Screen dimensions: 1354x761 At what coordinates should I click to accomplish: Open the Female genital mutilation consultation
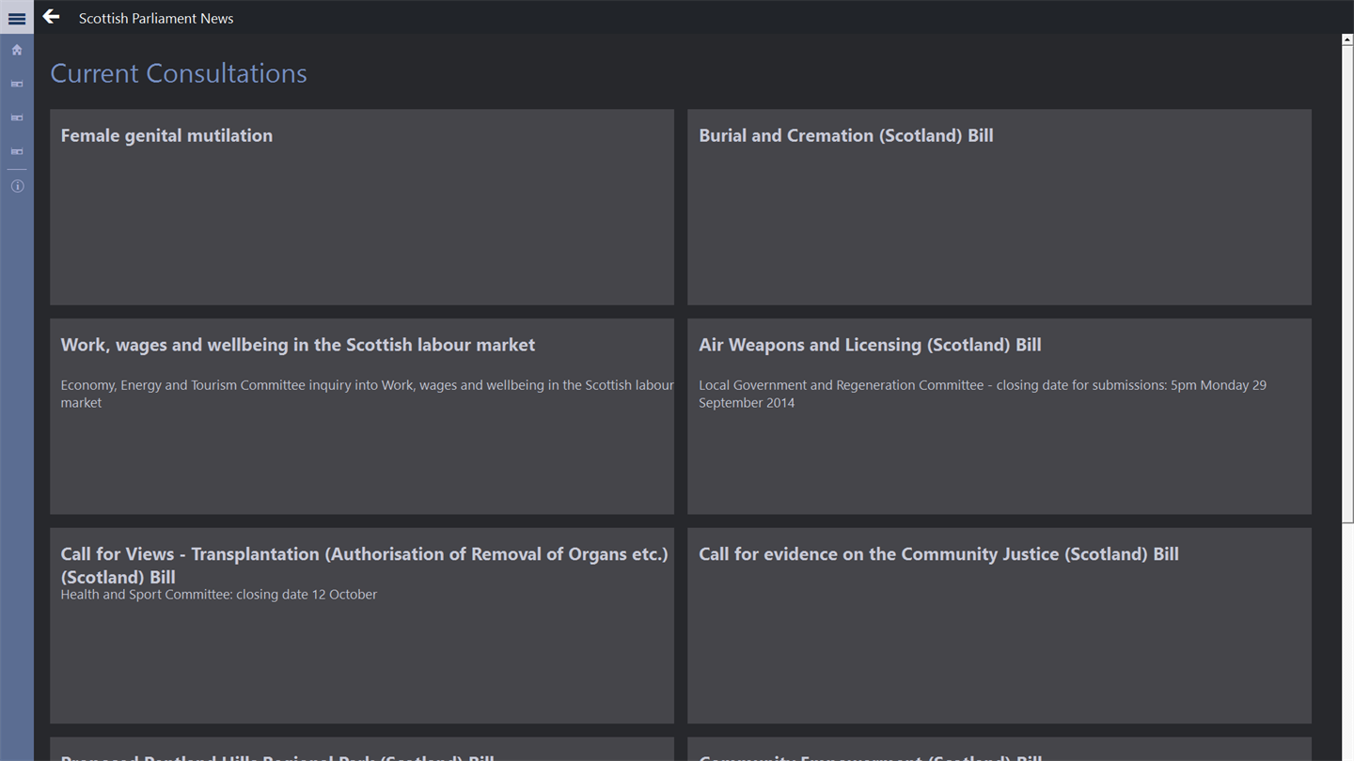click(x=362, y=207)
